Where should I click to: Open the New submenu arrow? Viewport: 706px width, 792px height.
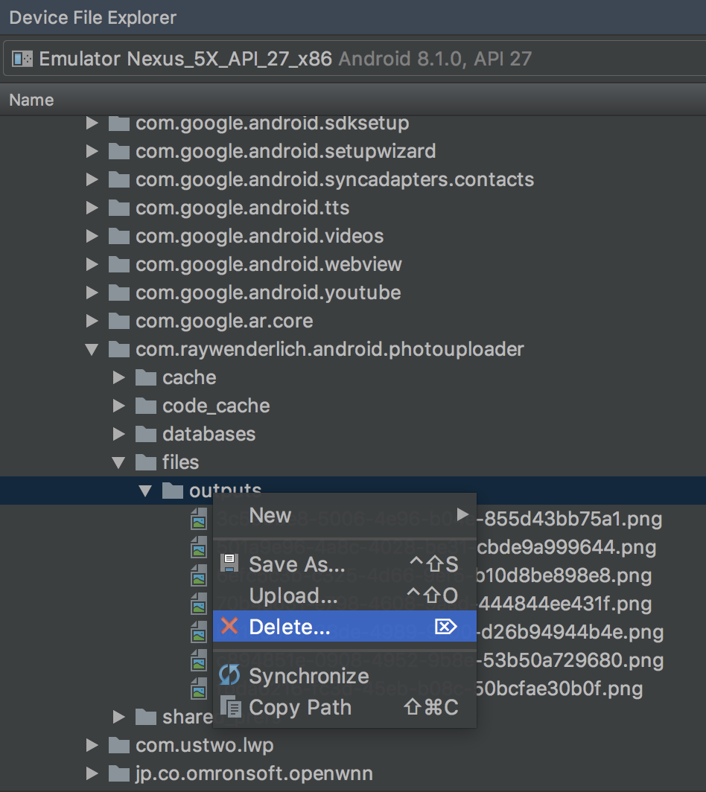coord(462,514)
